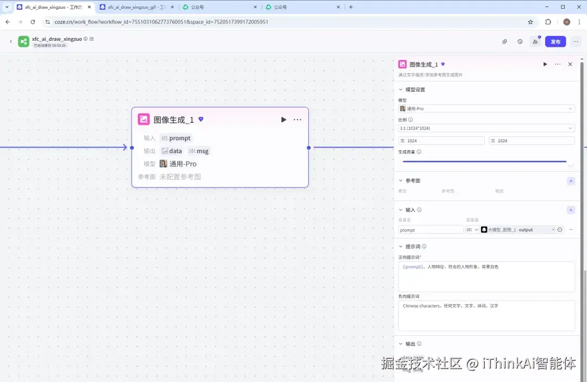Click the 图像生成_1 node icon on canvas
This screenshot has width=587, height=382.
click(x=143, y=120)
